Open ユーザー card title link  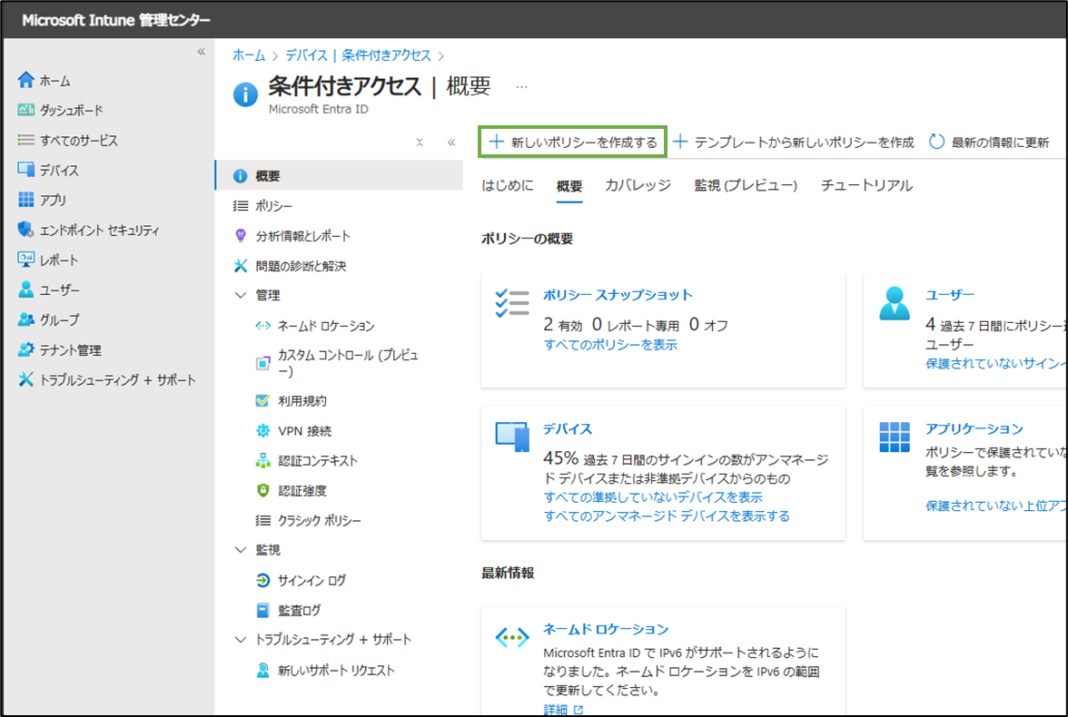click(x=950, y=295)
